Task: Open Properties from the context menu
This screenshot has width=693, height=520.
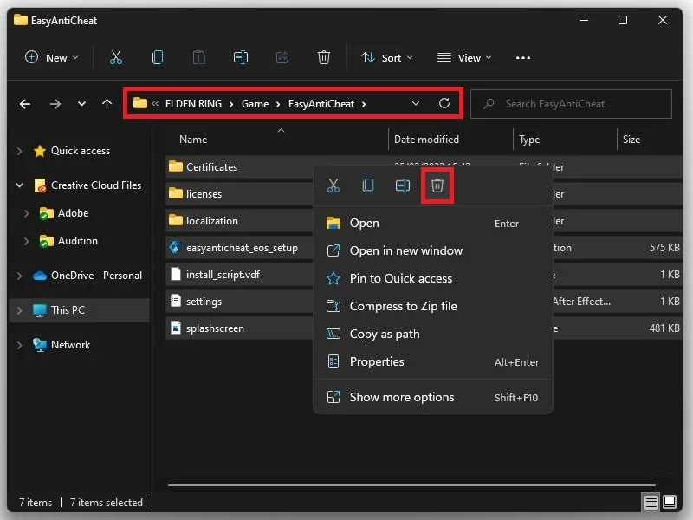Action: click(432, 361)
